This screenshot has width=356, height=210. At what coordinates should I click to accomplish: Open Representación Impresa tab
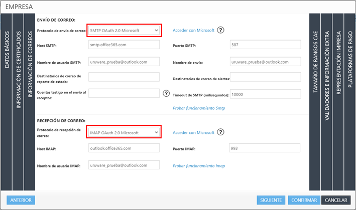(x=338, y=63)
